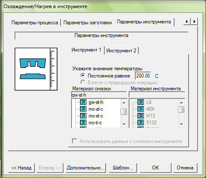206x178 pixels.
Task: Confirm the dialog with OK
Action: point(155,168)
